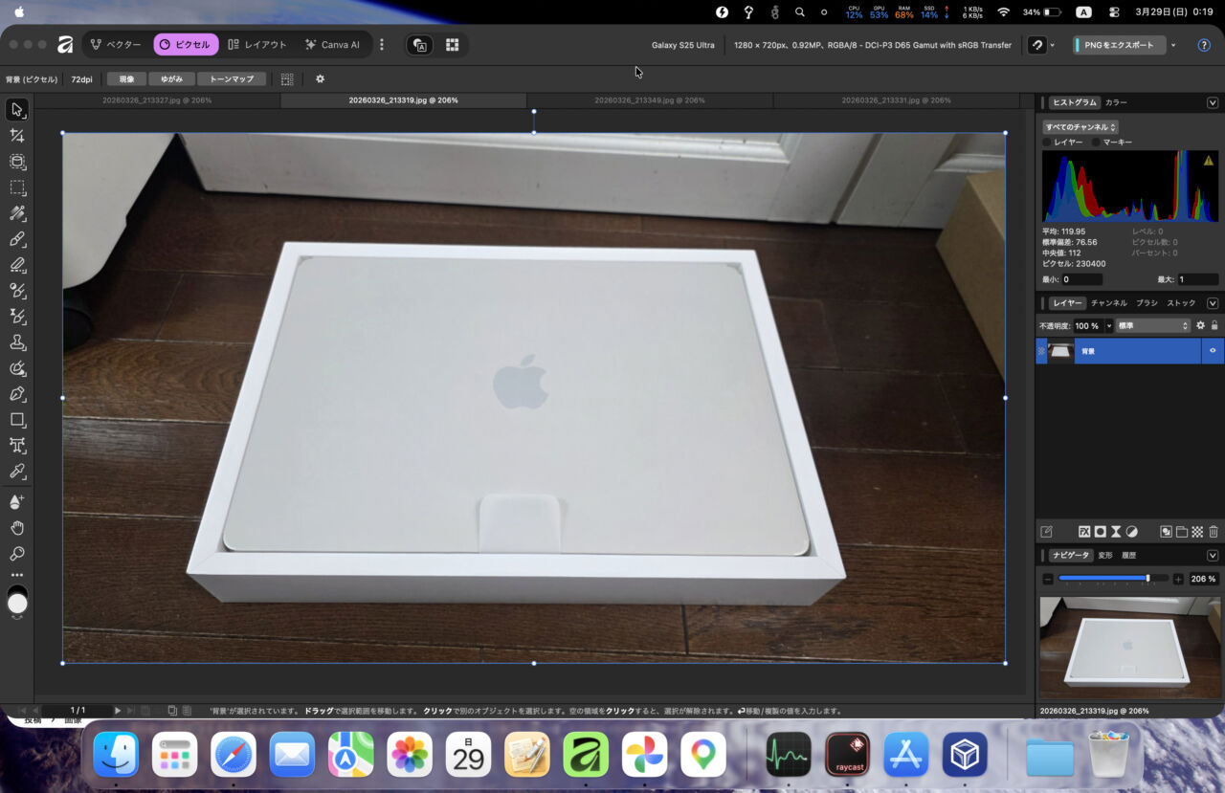Expand options arrow next to PNGをエクスポート
This screenshot has width=1225, height=793.
tap(1173, 45)
